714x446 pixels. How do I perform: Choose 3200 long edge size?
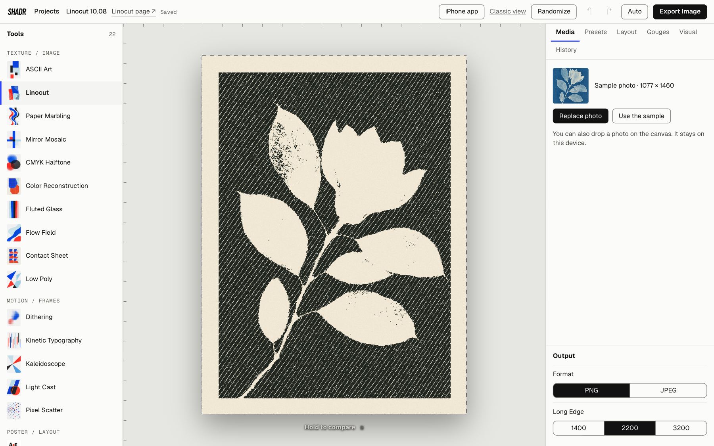[681, 428]
